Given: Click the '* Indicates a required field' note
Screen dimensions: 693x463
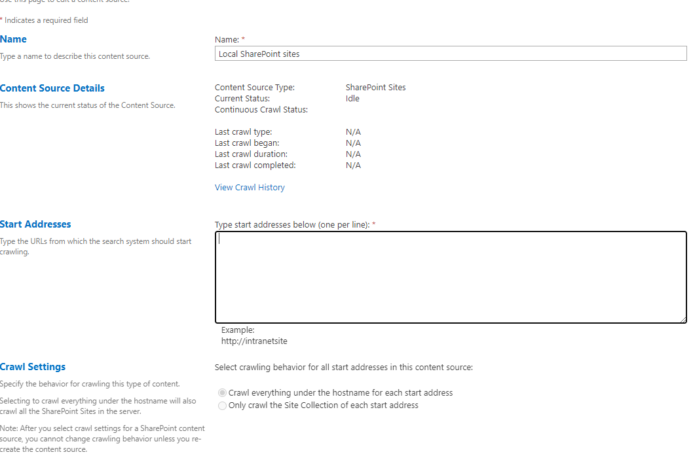Looking at the screenshot, I should (45, 20).
